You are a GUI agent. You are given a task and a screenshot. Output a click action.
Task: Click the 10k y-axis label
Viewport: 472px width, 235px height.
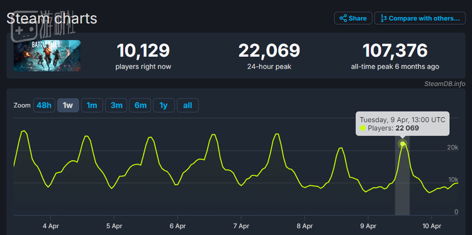tap(452, 180)
